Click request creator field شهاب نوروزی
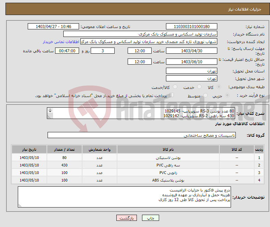The width and height of the screenshot is (270, 227). pyautogui.click(x=149, y=42)
